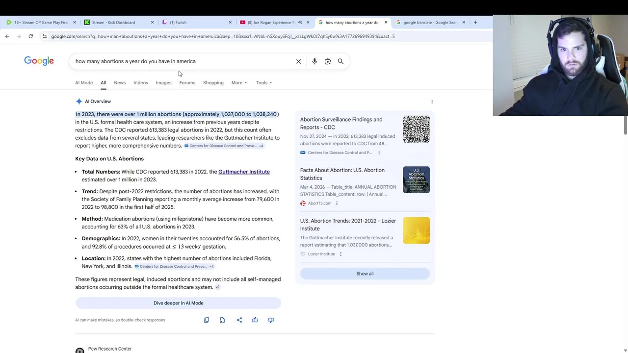The width and height of the screenshot is (628, 353).
Task: Expand the Tools dropdown
Action: [264, 83]
